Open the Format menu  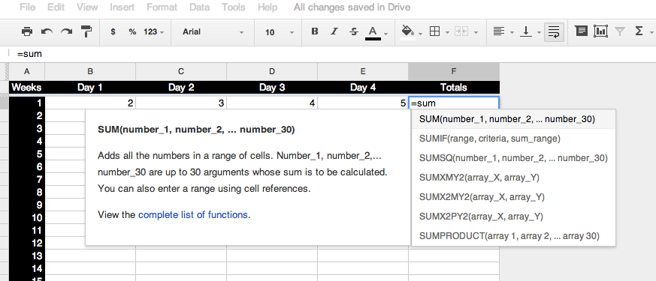(x=162, y=7)
